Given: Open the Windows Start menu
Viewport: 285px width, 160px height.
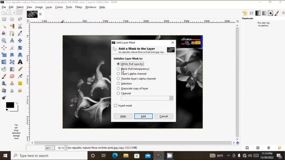Looking at the screenshot, I should pos(5,156).
